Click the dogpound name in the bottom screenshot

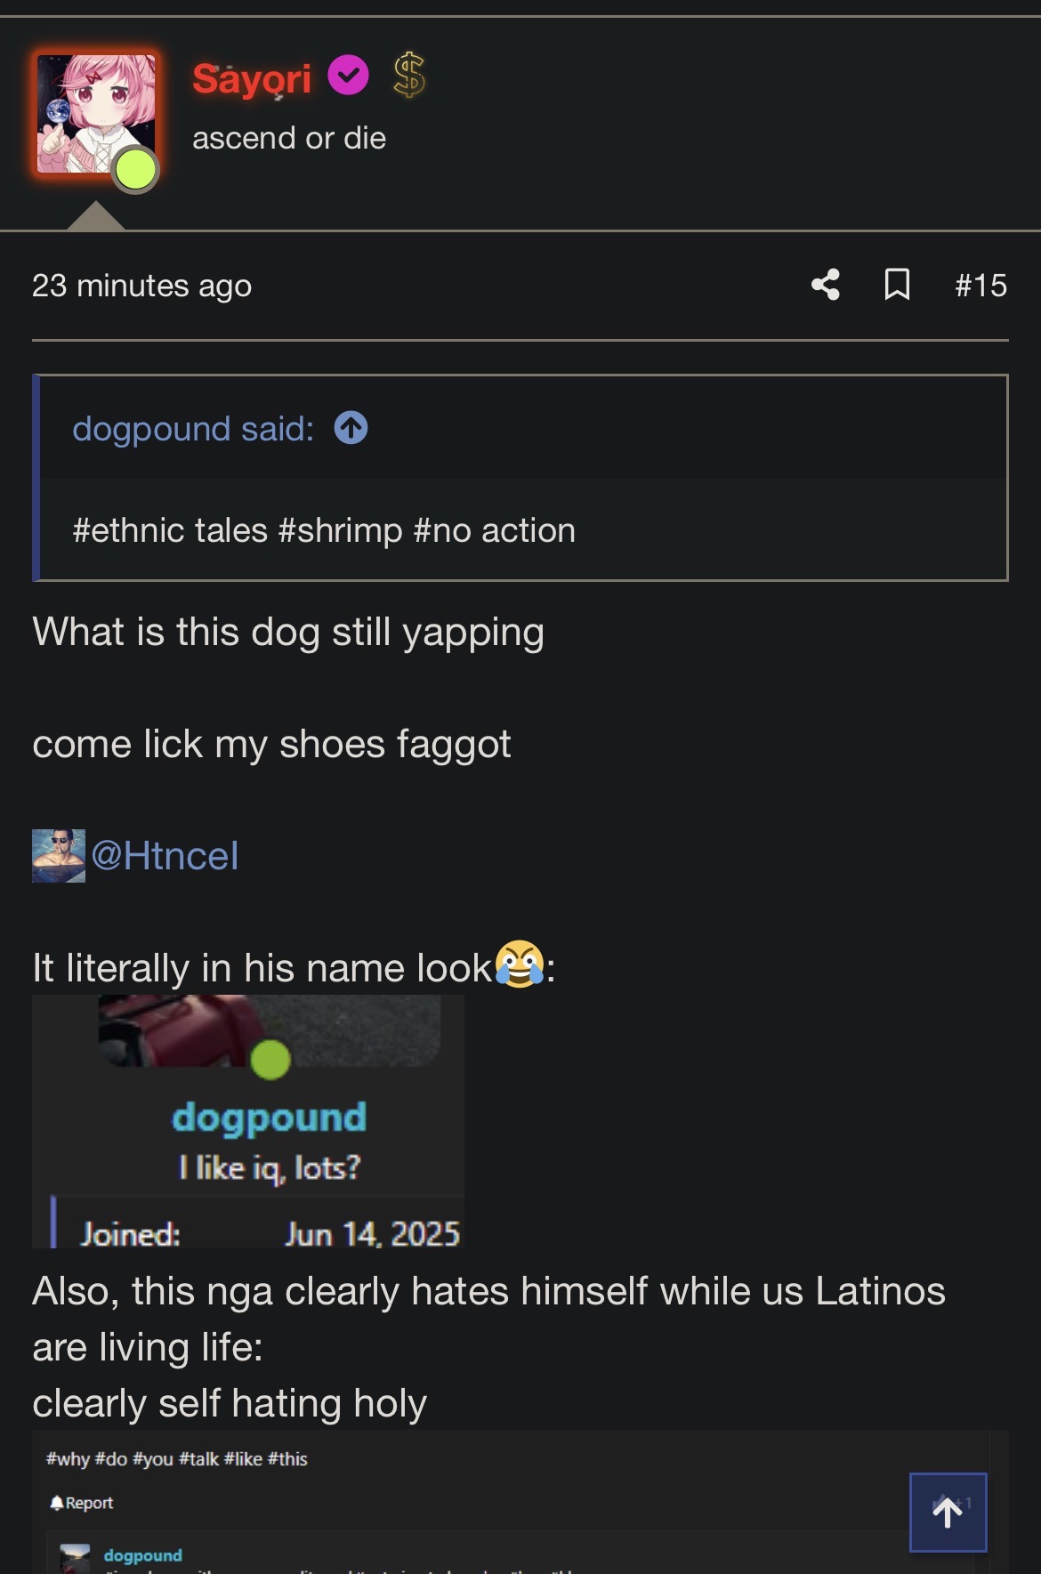point(142,1555)
